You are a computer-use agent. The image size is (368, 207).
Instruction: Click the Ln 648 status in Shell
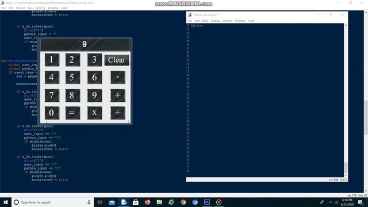click(333, 180)
